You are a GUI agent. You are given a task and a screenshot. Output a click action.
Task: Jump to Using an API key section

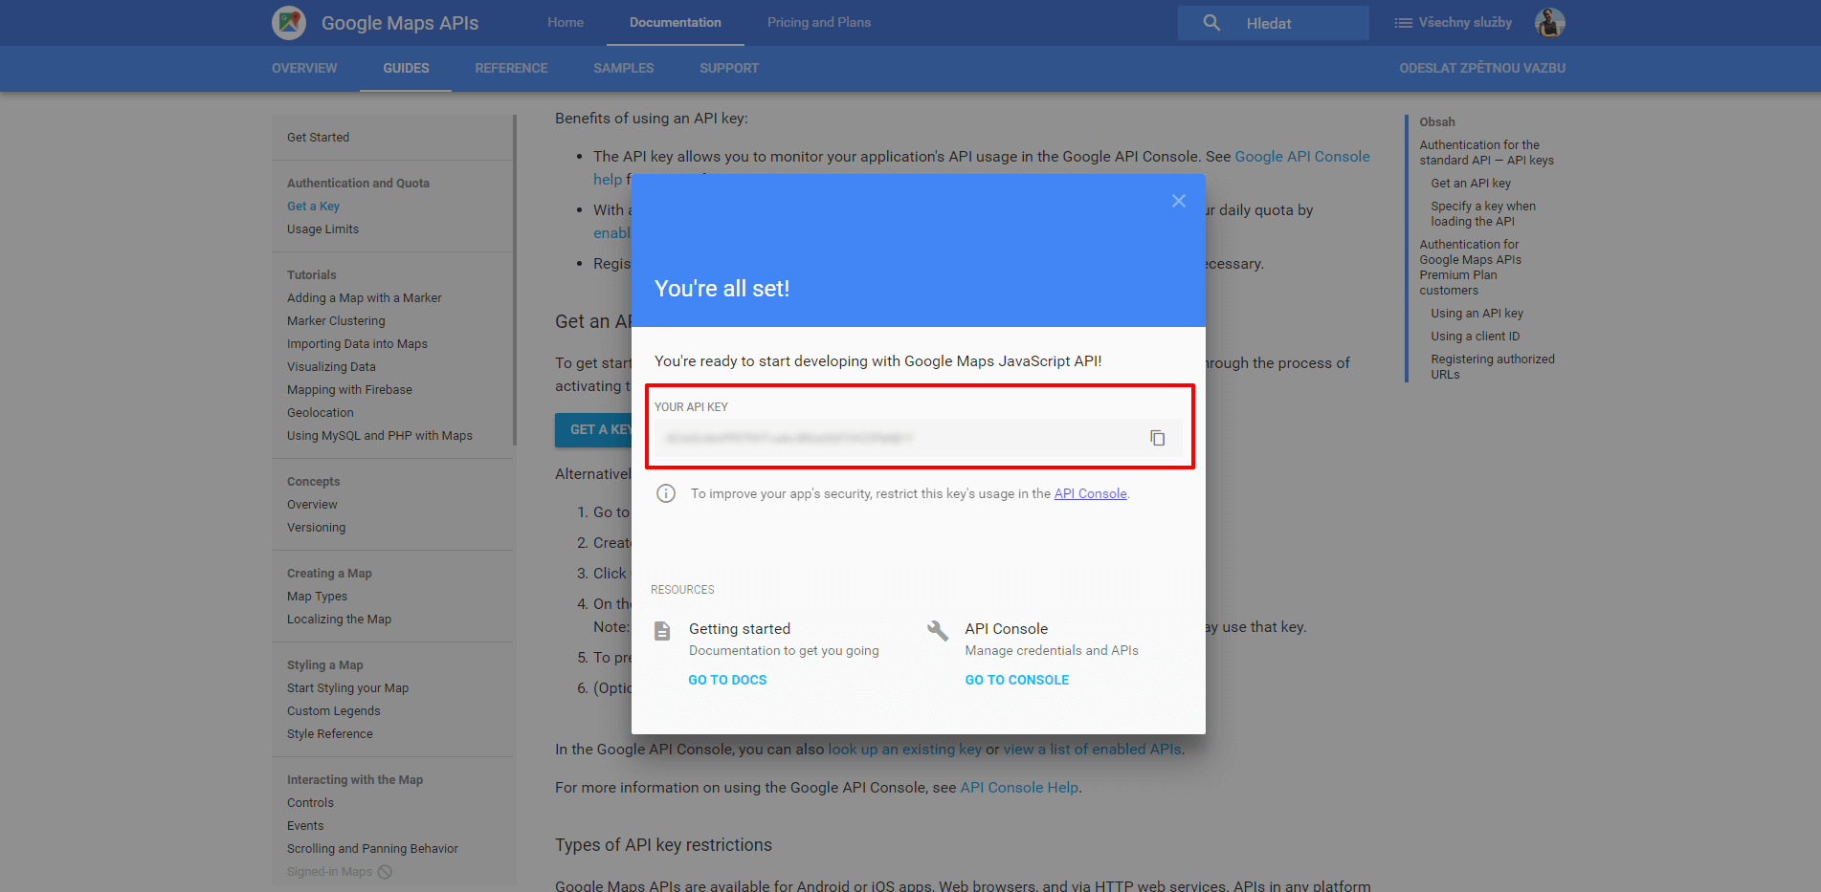tap(1477, 314)
